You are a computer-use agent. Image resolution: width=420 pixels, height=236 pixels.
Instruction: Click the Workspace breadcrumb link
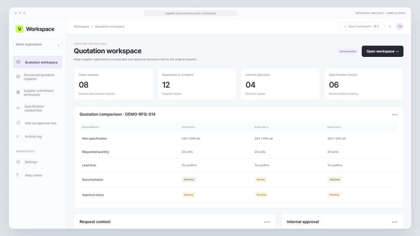pos(81,26)
